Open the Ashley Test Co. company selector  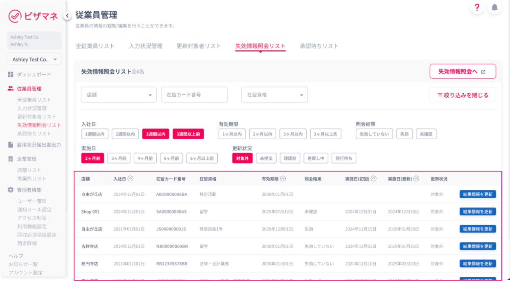34,60
